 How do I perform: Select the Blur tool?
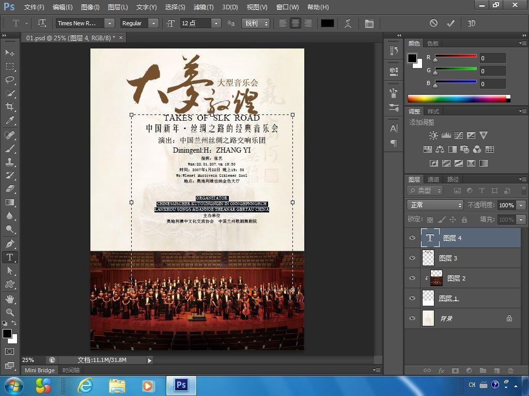[10, 216]
